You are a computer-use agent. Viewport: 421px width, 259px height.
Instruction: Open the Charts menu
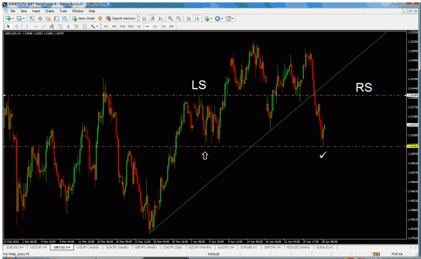49,11
